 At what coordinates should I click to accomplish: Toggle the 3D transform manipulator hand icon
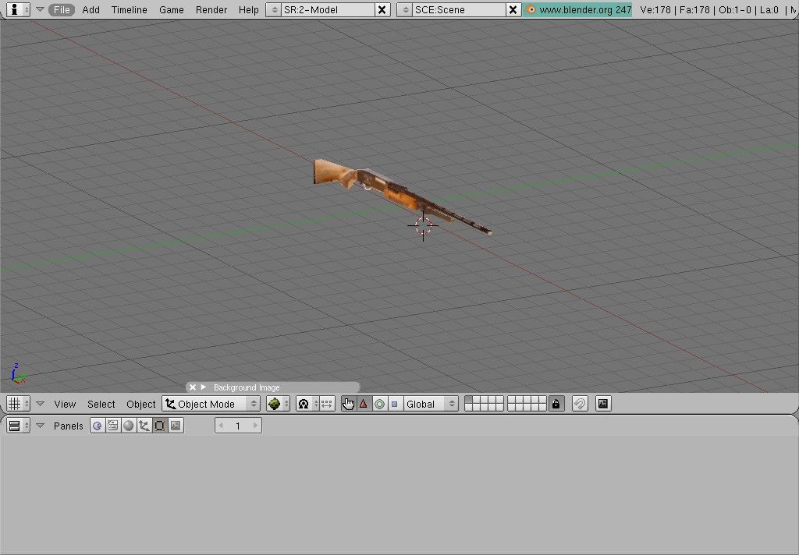348,404
